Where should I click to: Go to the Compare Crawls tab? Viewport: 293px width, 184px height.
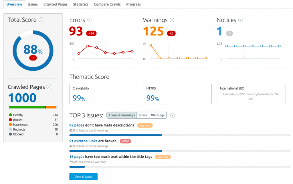107,4
